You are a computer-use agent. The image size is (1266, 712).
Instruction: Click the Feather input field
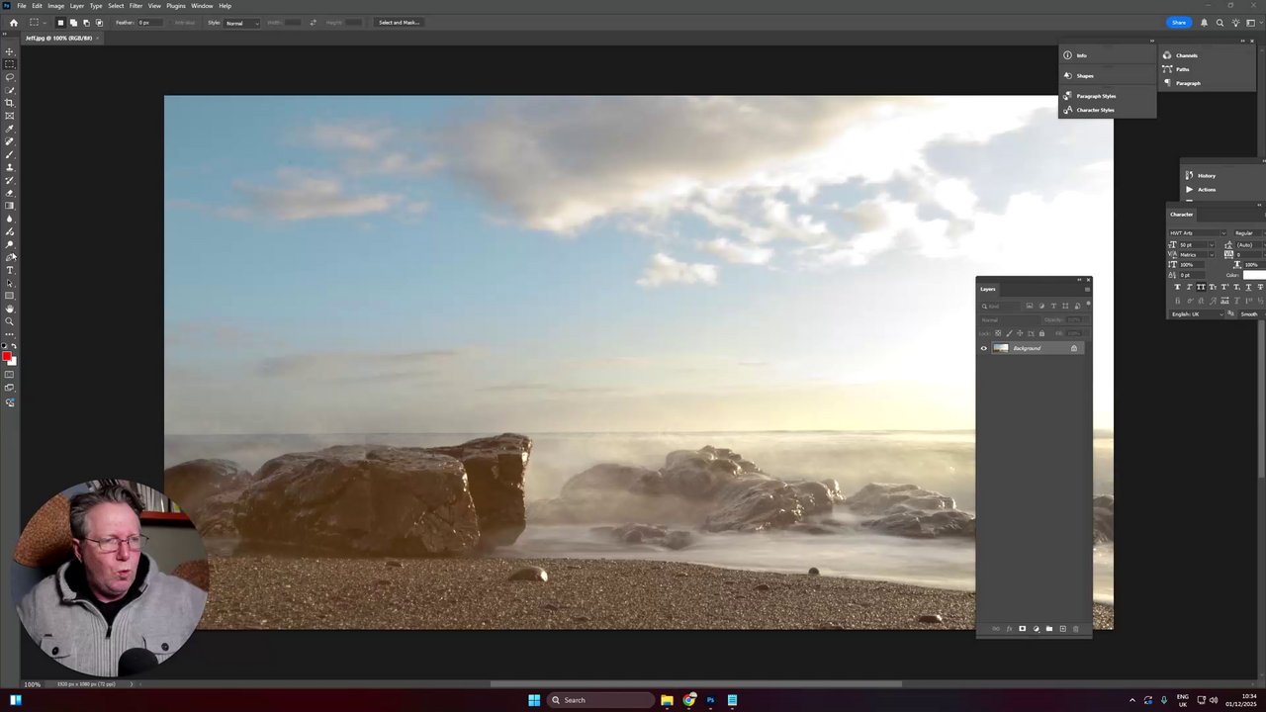(150, 23)
